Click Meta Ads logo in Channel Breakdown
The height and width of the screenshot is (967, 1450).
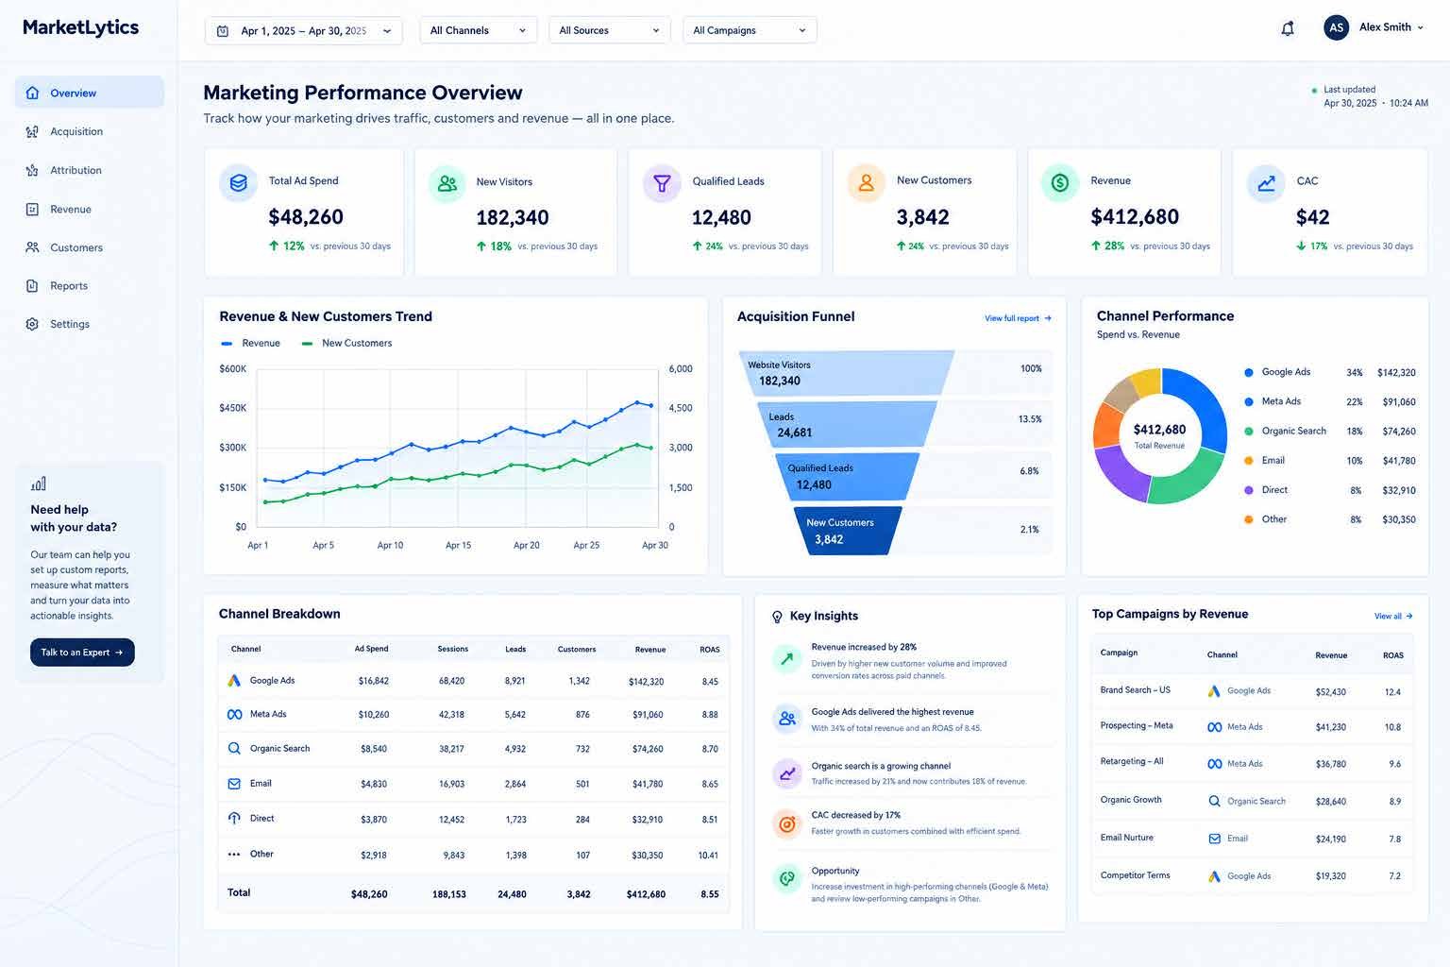234,715
